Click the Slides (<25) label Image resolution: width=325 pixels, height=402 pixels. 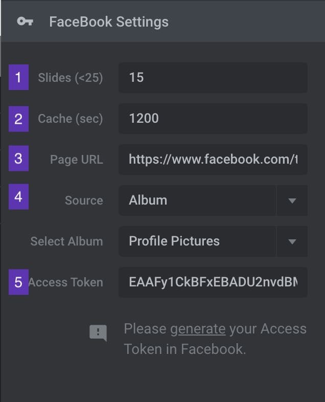pos(71,78)
